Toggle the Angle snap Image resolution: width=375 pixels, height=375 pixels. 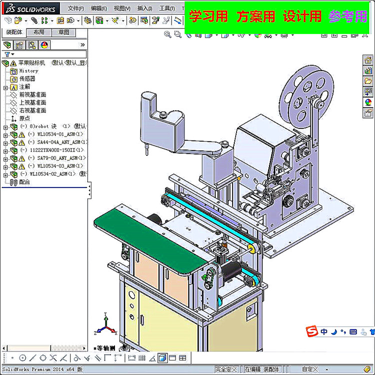click(x=152, y=358)
